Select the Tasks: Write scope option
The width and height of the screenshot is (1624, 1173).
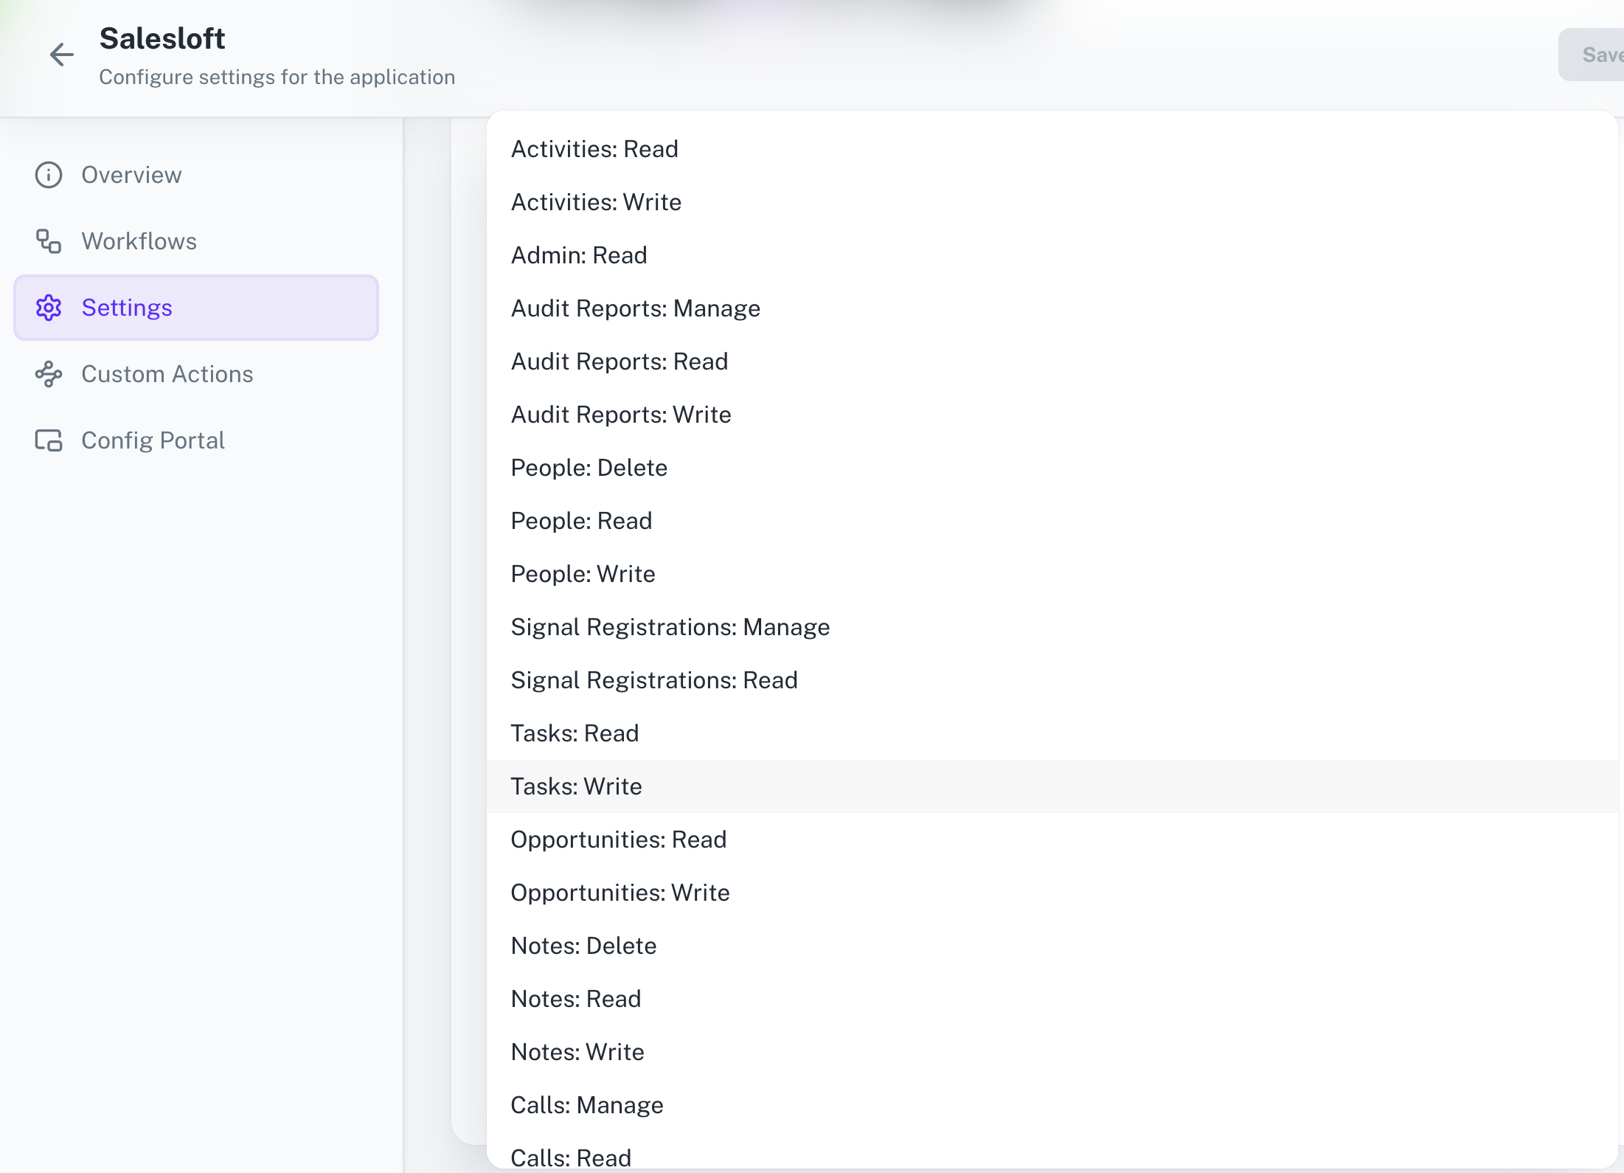(x=576, y=786)
